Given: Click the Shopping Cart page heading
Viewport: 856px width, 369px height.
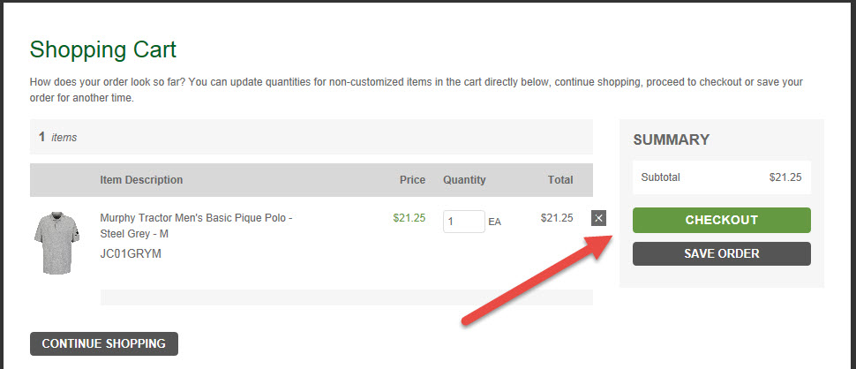Looking at the screenshot, I should click(103, 49).
